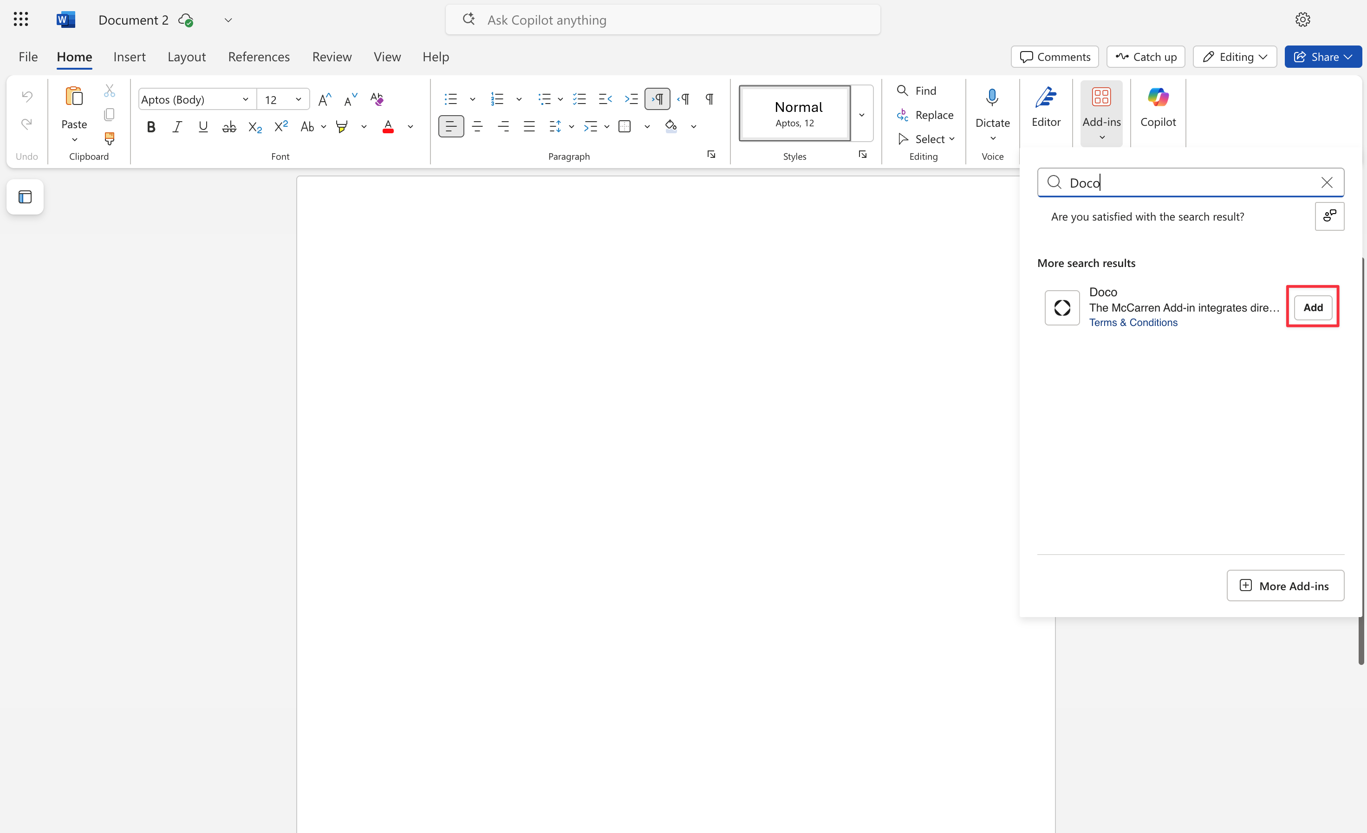Switch to the Insert tab
This screenshot has height=833, width=1367.
coord(129,57)
